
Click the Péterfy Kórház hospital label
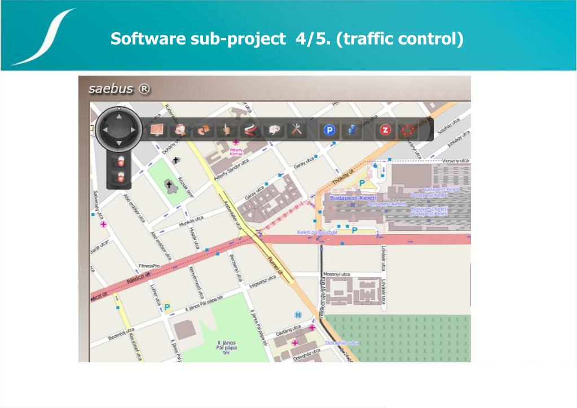pos(236,152)
